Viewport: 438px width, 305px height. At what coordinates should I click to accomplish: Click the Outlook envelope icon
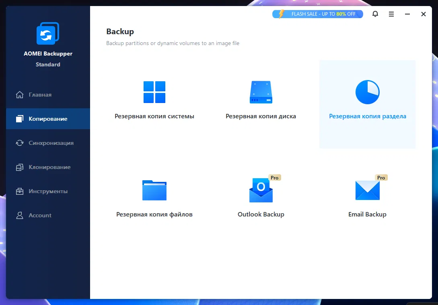(261, 190)
